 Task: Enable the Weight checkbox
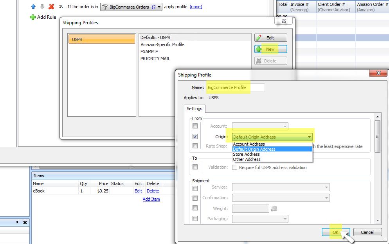tap(195, 208)
